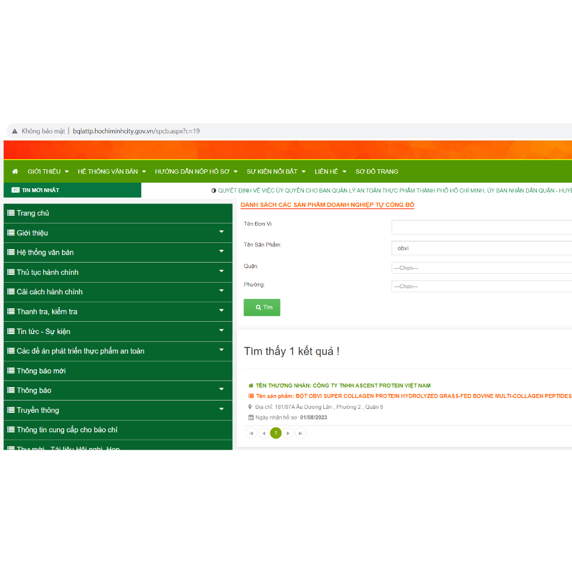Click the list icon beside Tin tức - Sự kiện

[11, 331]
